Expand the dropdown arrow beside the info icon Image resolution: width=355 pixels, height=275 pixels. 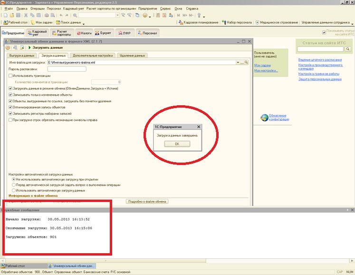pyautogui.click(x=150, y=17)
